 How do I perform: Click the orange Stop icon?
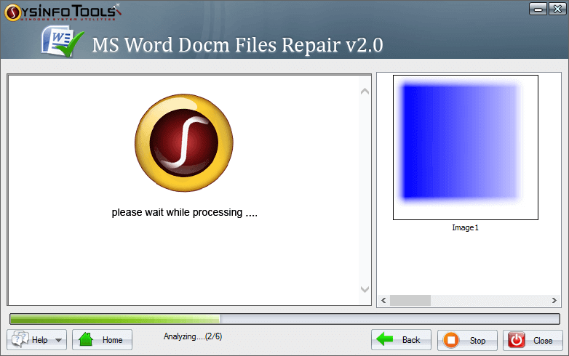451,341
